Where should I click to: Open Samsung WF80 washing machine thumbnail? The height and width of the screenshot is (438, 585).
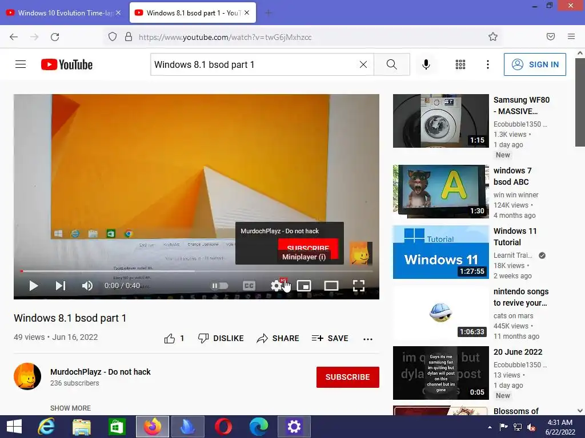coord(440,121)
